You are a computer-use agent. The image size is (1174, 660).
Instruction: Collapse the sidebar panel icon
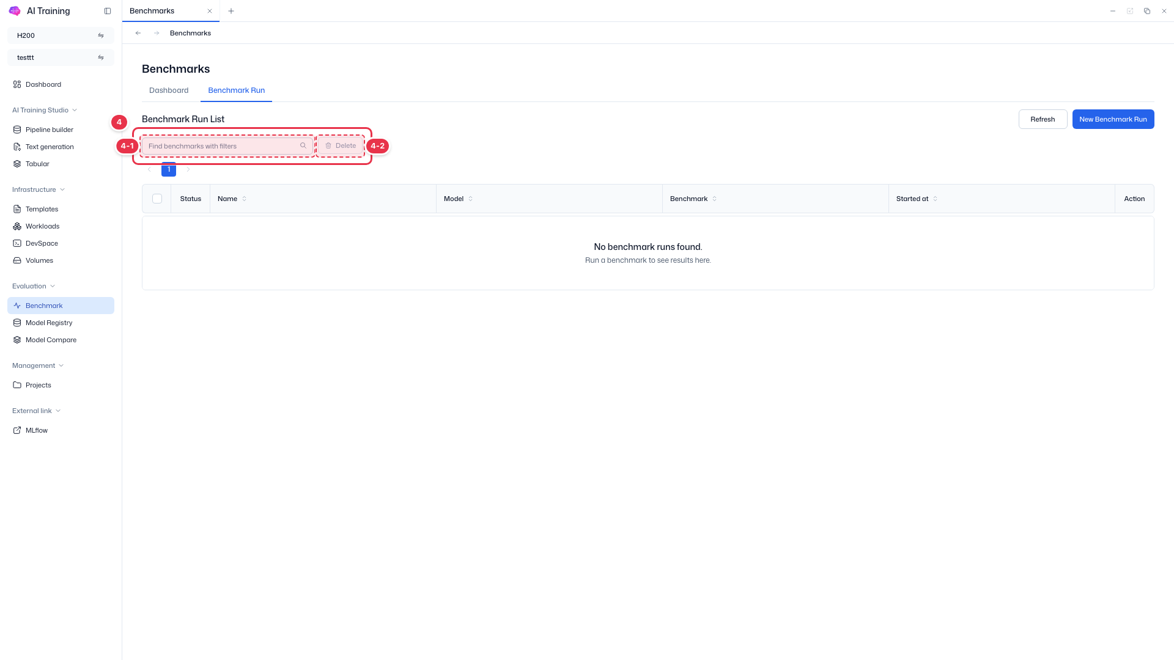108,11
